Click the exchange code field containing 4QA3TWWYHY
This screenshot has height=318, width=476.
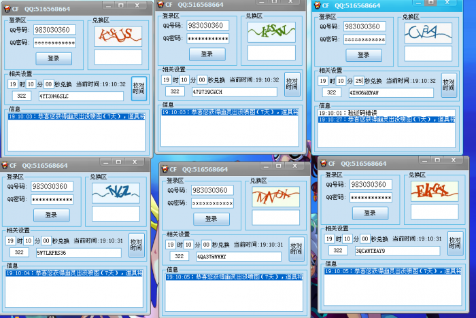[239, 257]
